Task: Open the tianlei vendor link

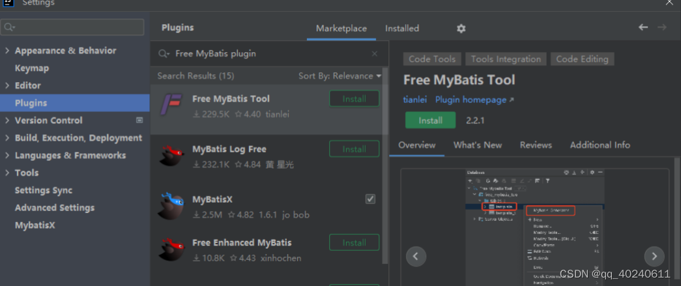Action: tap(414, 100)
